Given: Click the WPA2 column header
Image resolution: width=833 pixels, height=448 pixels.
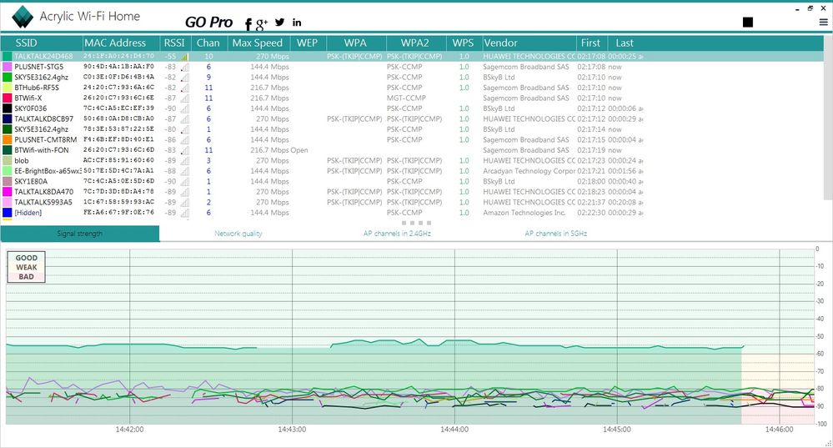Looking at the screenshot, I should coord(415,43).
